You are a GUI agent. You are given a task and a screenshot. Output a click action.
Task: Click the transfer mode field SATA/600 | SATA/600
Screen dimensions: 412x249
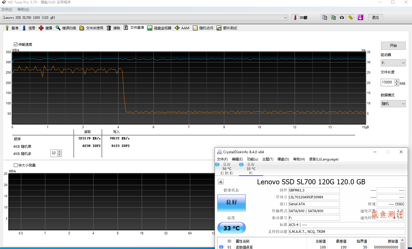[314, 211]
